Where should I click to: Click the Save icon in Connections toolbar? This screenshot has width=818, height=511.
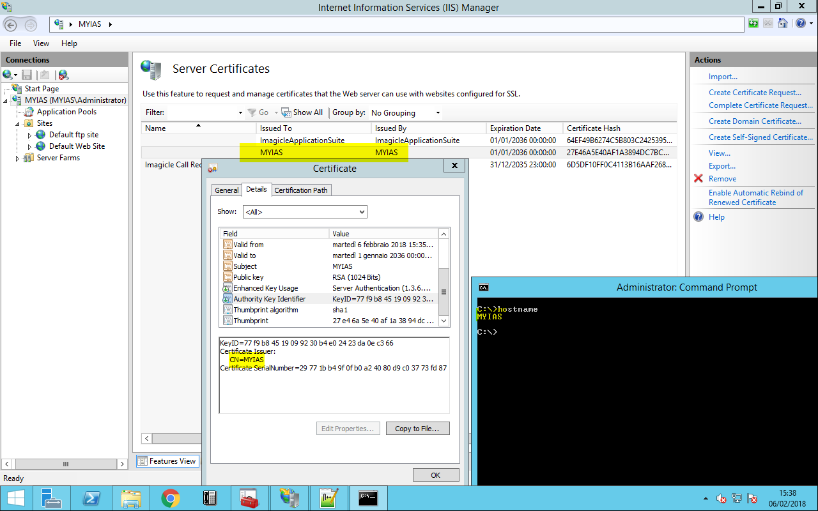tap(27, 75)
